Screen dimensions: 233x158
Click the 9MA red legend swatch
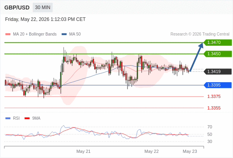pos(27,118)
